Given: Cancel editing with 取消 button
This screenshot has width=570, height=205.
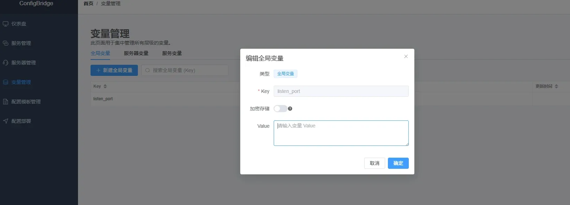Looking at the screenshot, I should tap(374, 163).
